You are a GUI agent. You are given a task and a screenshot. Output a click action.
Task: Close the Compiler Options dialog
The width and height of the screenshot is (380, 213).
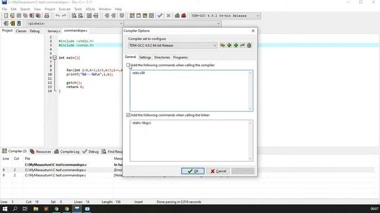coord(253,31)
